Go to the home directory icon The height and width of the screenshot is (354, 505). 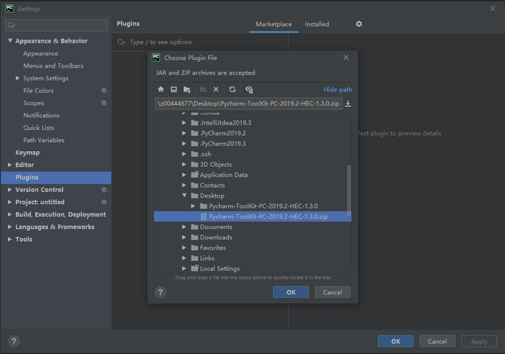point(161,89)
